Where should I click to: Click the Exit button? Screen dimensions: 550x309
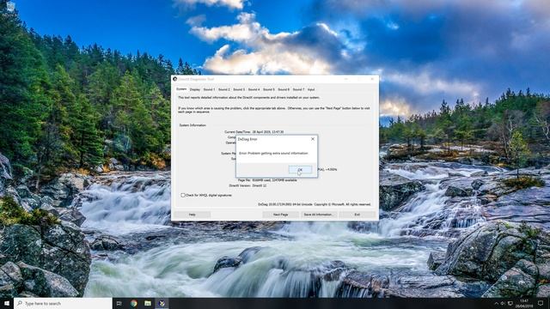[x=357, y=215]
